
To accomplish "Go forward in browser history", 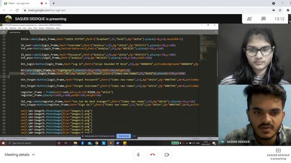I will pyautogui.click(x=11, y=10).
